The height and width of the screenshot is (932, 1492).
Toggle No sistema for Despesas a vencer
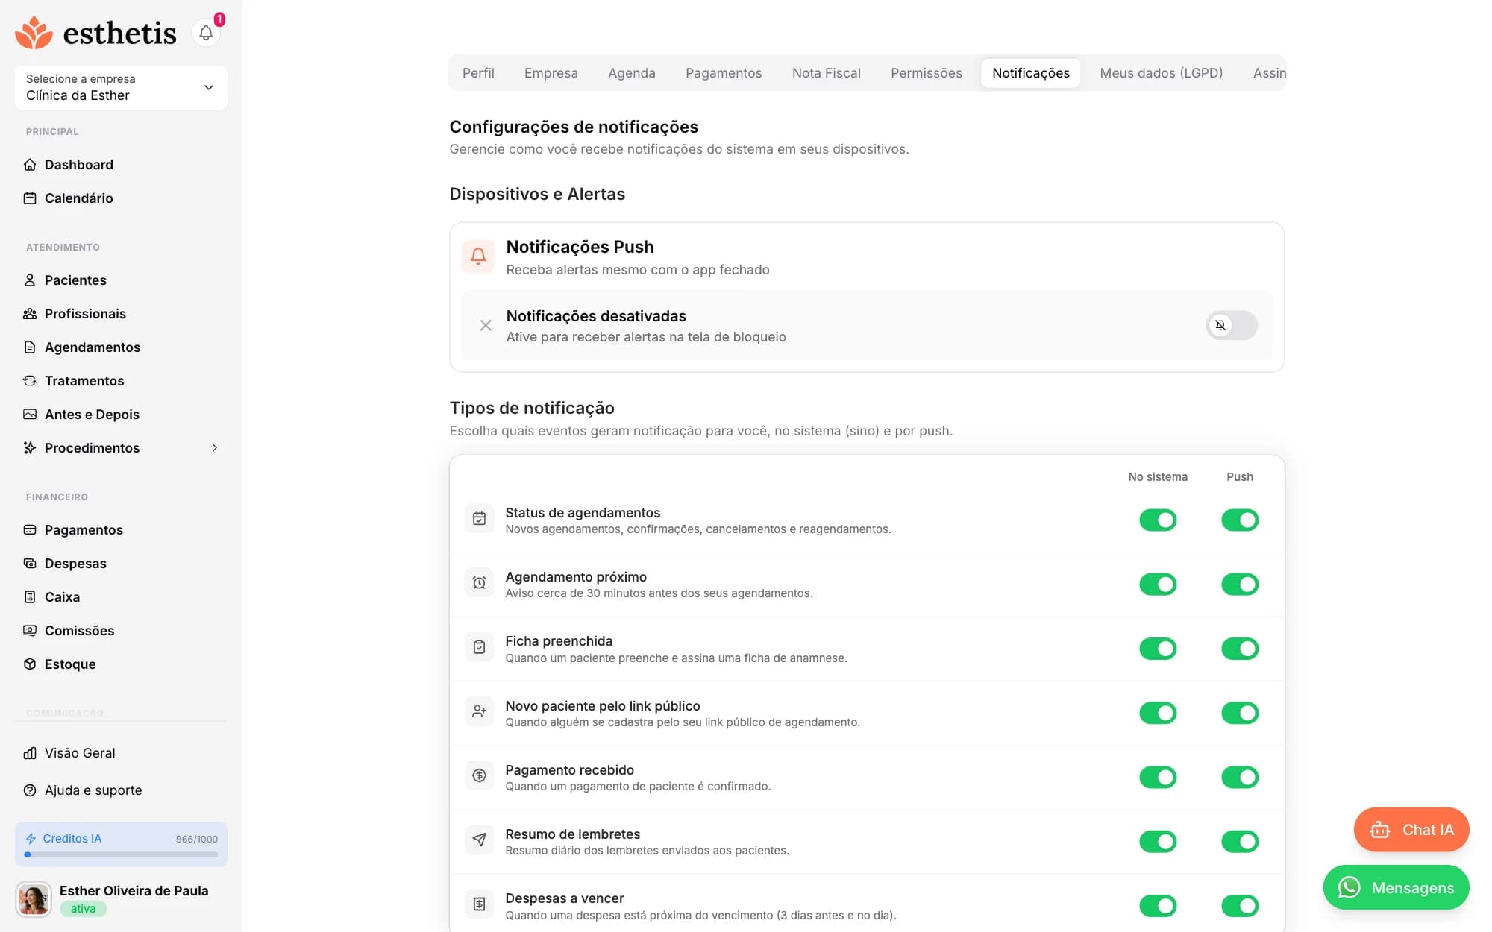click(1158, 906)
